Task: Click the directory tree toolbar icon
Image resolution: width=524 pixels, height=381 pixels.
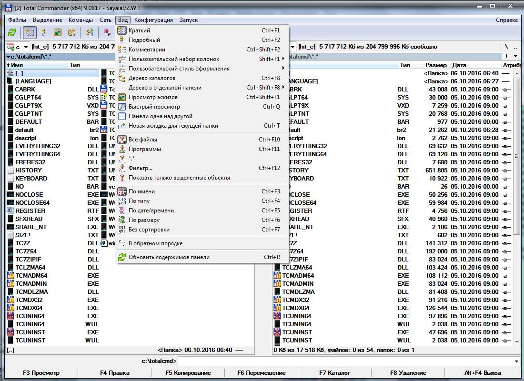Action: [x=71, y=32]
